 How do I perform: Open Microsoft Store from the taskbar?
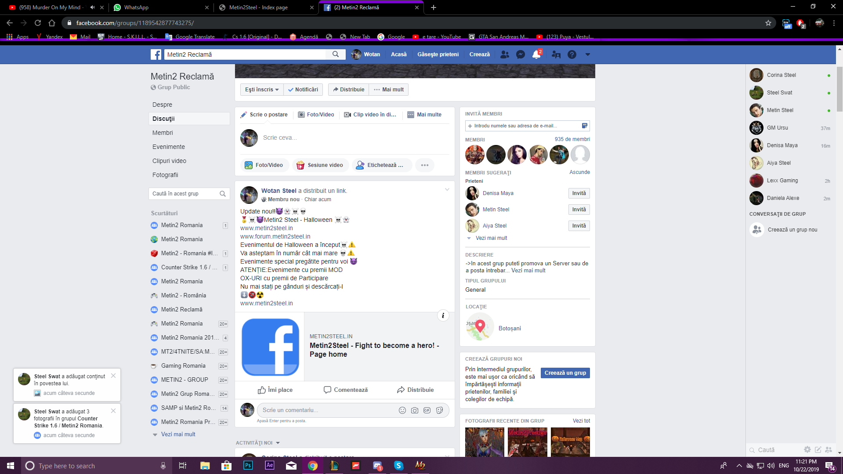[x=226, y=465]
